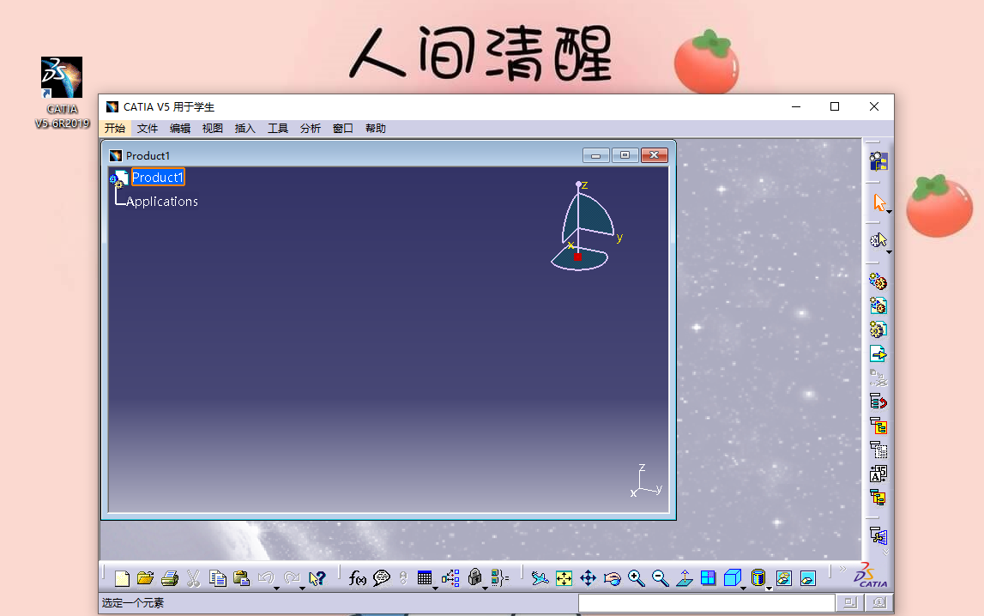The height and width of the screenshot is (616, 984).
Task: Open the 帮助 menu
Action: (x=376, y=128)
